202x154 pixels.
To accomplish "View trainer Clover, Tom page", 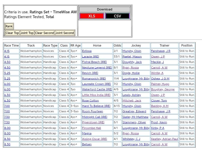I will pos(159,101).
